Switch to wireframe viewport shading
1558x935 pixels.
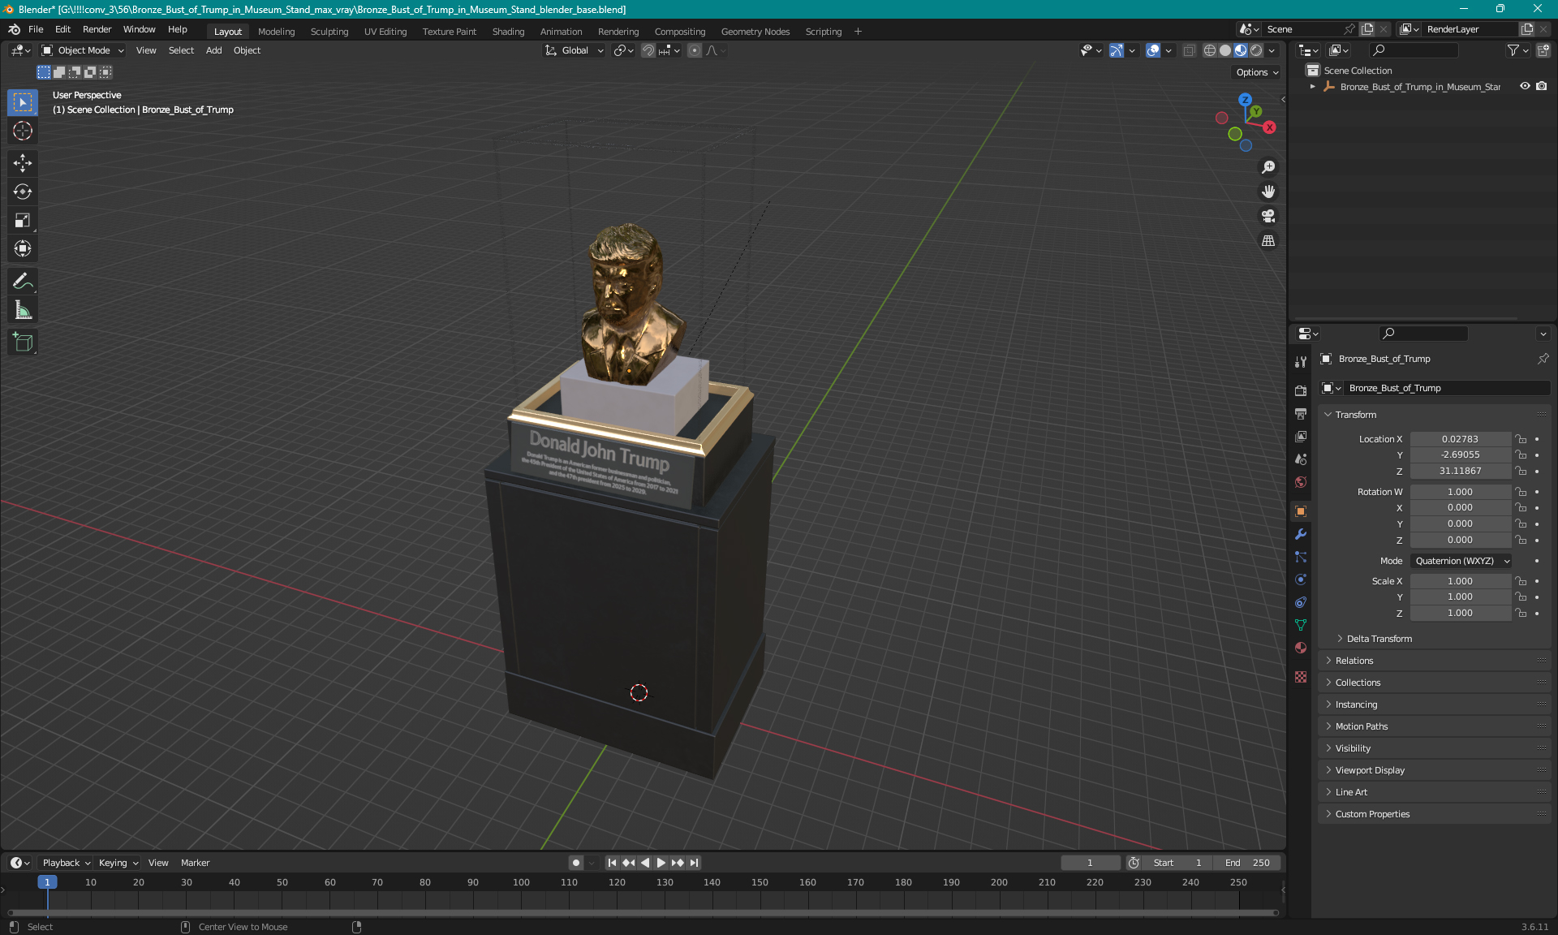(1210, 50)
